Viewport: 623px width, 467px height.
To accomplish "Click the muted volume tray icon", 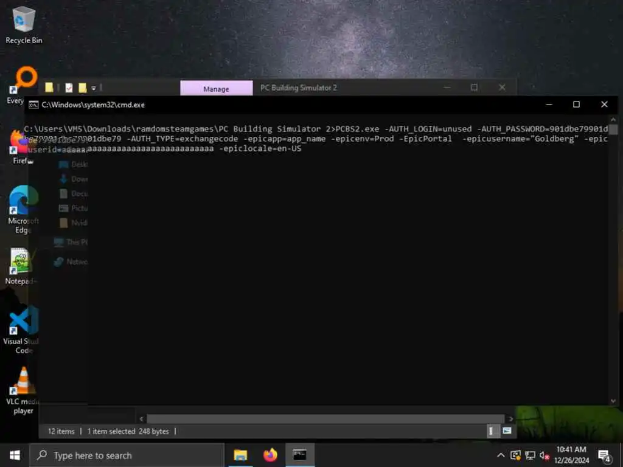I will point(544,455).
